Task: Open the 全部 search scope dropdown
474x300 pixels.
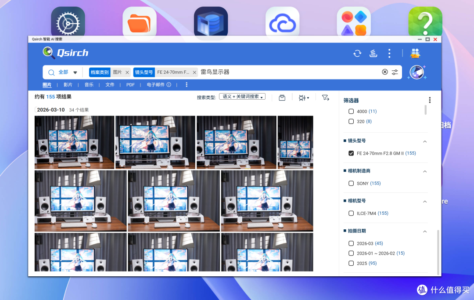Action: (68, 72)
